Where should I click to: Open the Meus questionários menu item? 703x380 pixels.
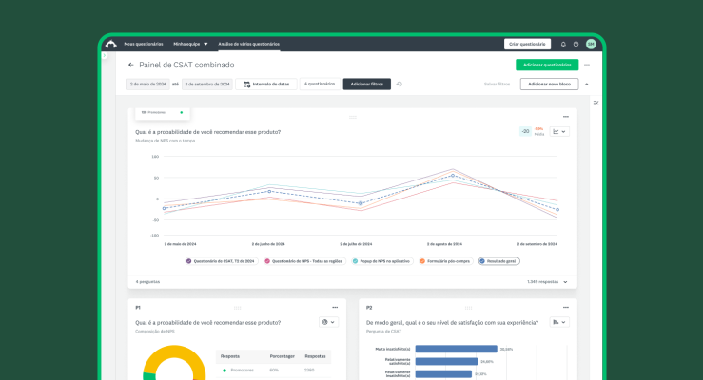(143, 44)
